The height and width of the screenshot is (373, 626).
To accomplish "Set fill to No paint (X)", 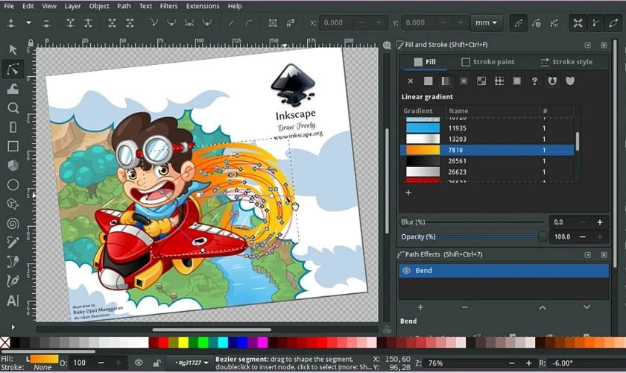I will [x=411, y=81].
